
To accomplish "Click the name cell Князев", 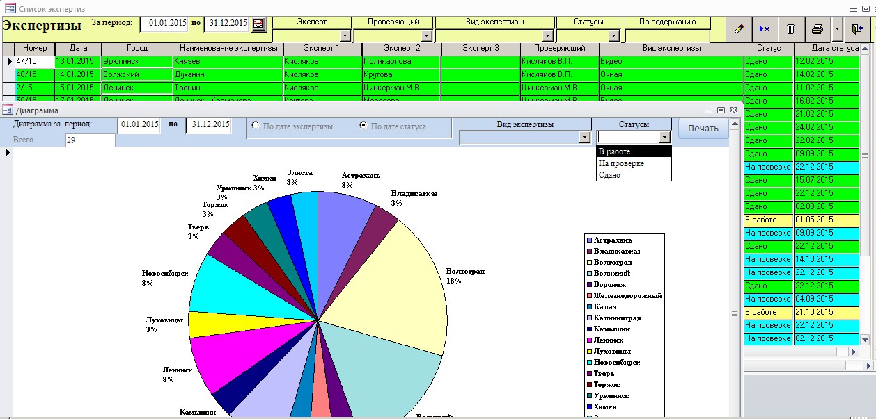I will click(228, 61).
